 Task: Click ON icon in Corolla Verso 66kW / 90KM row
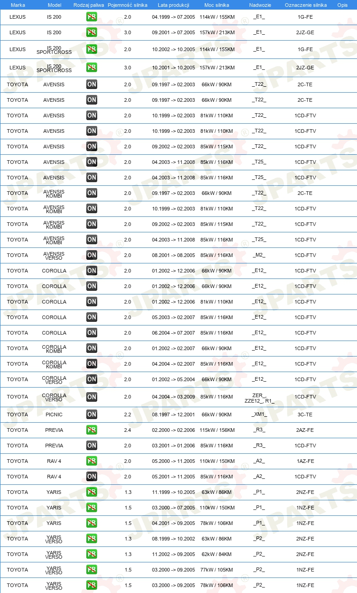click(92, 379)
